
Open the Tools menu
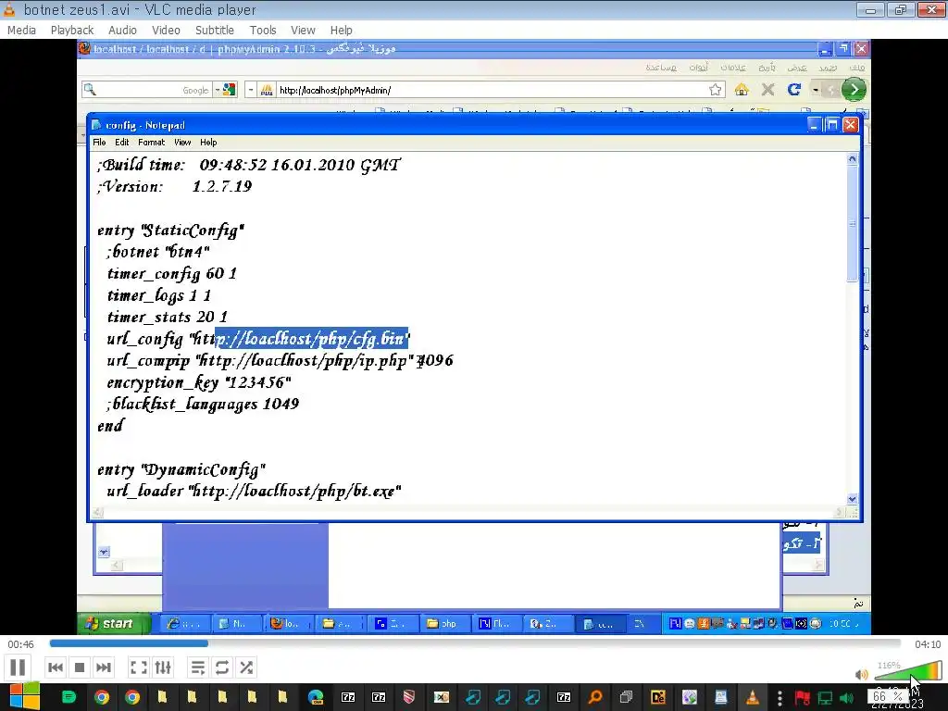263,31
